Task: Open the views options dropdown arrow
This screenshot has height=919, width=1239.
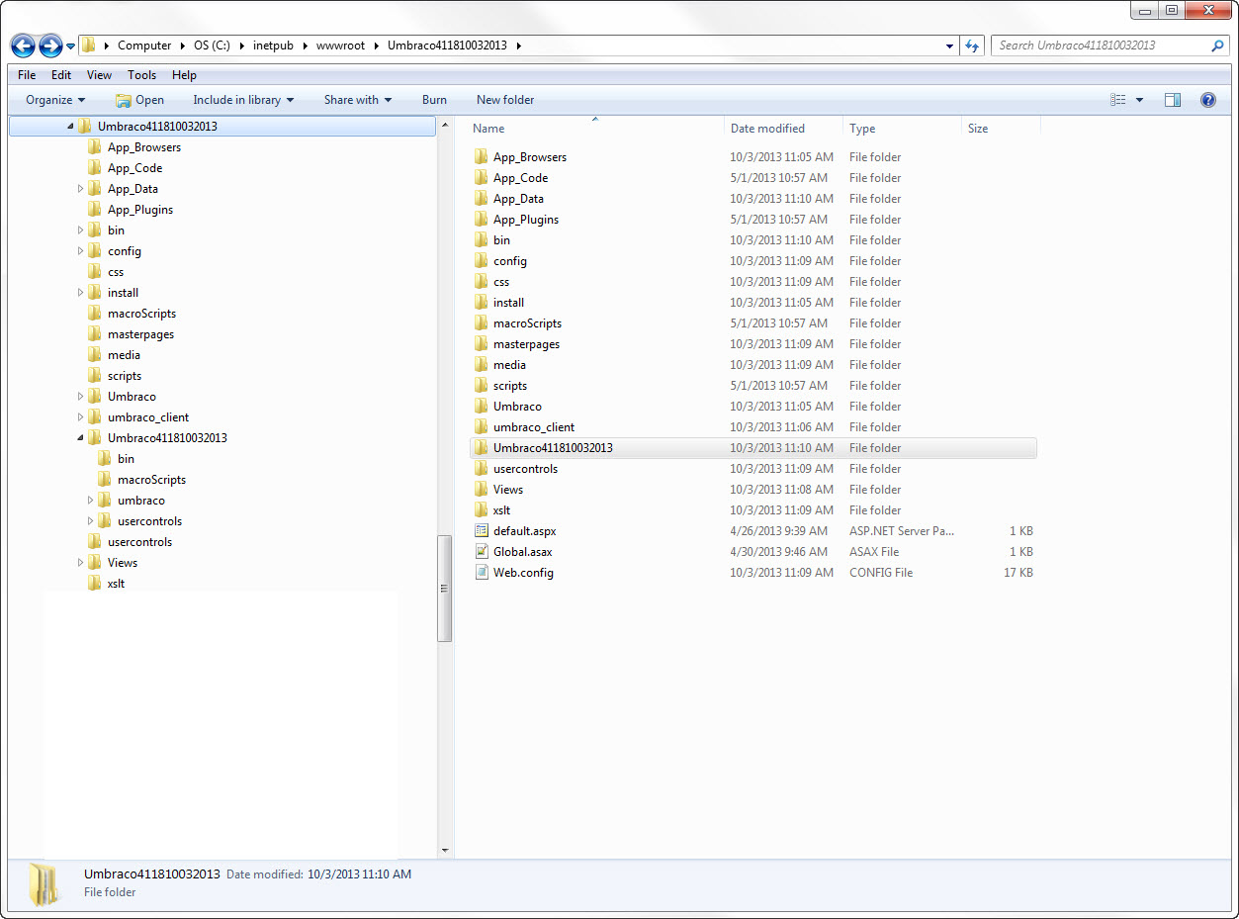Action: 1139,100
